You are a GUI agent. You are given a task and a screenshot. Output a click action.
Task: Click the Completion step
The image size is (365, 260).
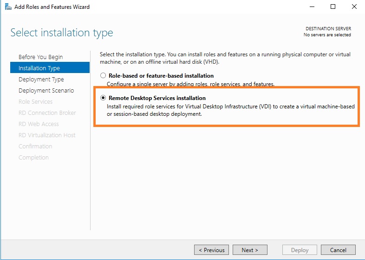(33, 158)
